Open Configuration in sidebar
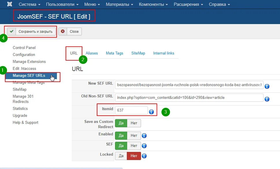Screen dimensions: 280x169 (24, 55)
